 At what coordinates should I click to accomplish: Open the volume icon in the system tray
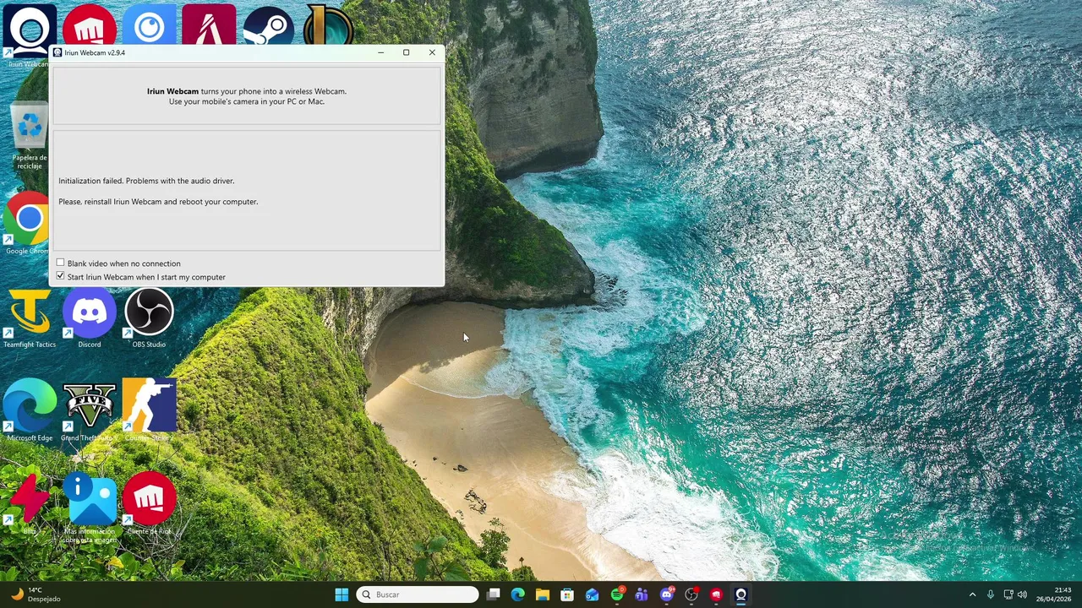click(1023, 594)
